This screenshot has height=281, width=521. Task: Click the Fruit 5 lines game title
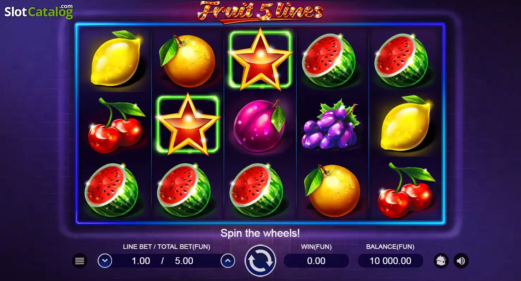(x=260, y=11)
